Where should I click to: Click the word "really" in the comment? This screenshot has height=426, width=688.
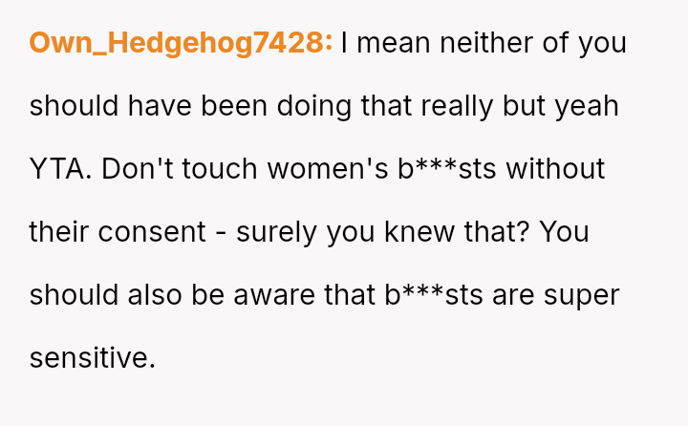(451, 106)
